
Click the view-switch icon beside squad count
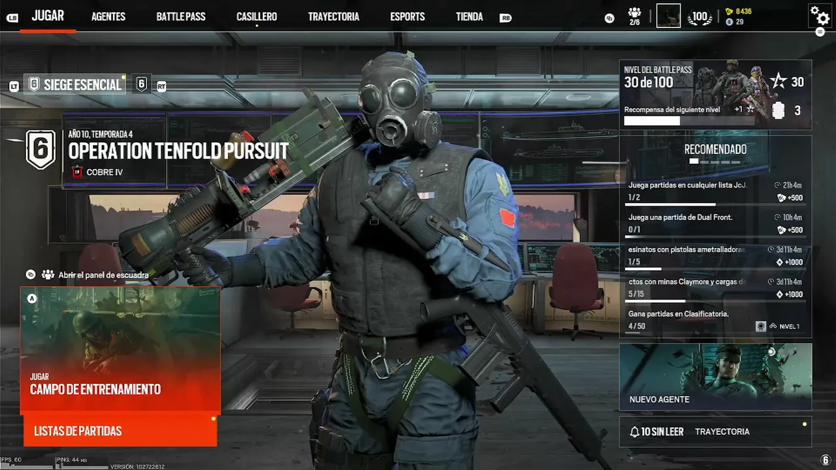609,18
